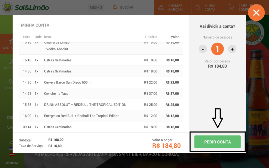
Task: Open the wallet icon for Minha Conta in top bar
Action: (198, 7)
